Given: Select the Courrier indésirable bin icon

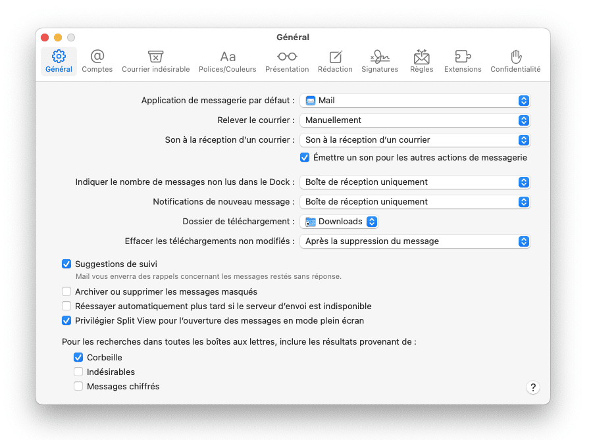Looking at the screenshot, I should [x=155, y=57].
